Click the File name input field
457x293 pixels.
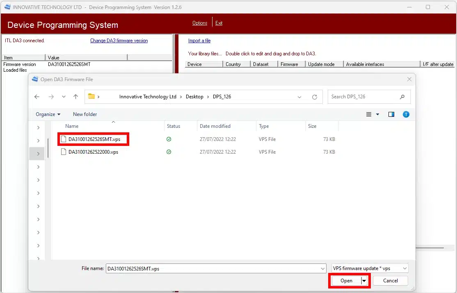pyautogui.click(x=213, y=268)
